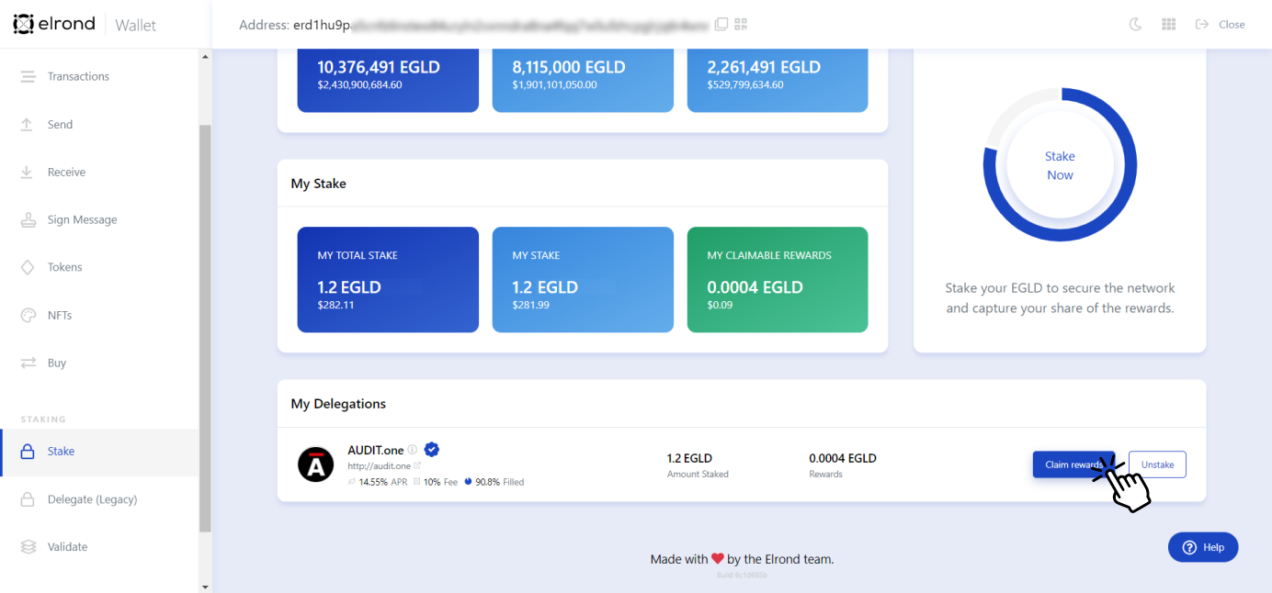Image resolution: width=1272 pixels, height=593 pixels.
Task: Click the Claim rewards button
Action: point(1073,464)
